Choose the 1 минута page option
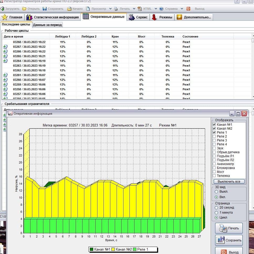 216,213
